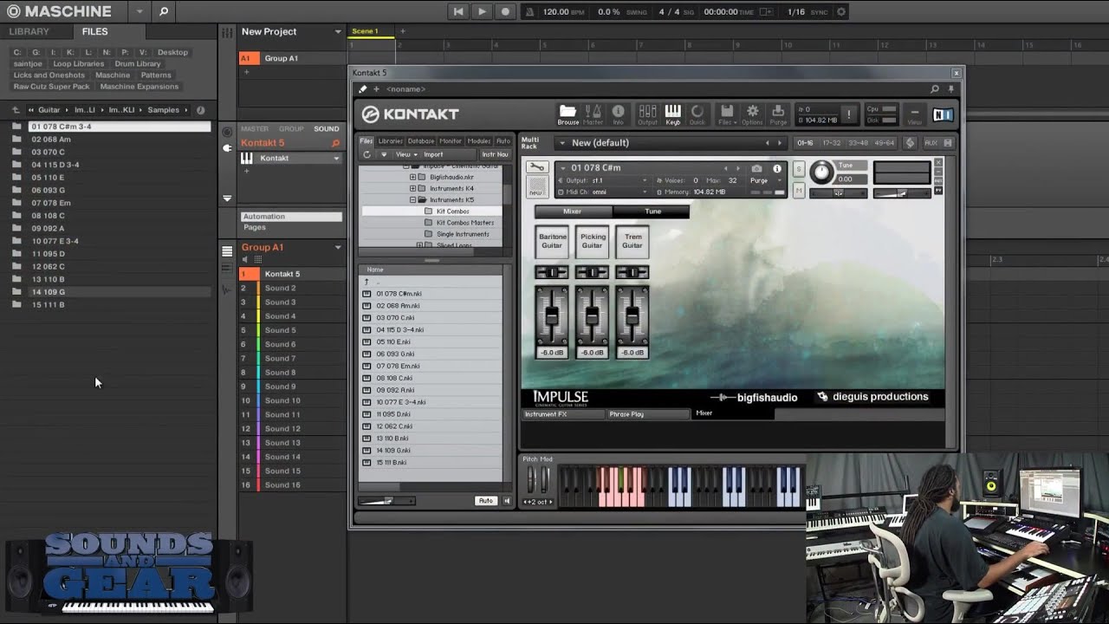Click the plug-in icon in control area
The width and height of the screenshot is (1109, 624).
pyautogui.click(x=227, y=148)
